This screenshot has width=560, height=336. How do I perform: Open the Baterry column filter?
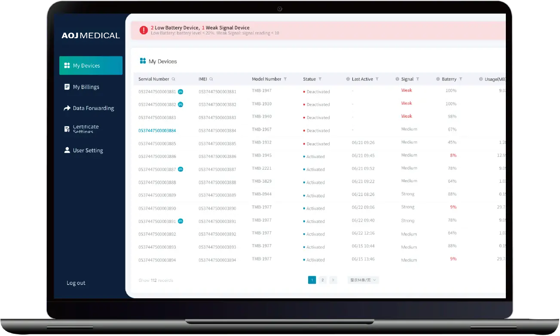(x=461, y=79)
